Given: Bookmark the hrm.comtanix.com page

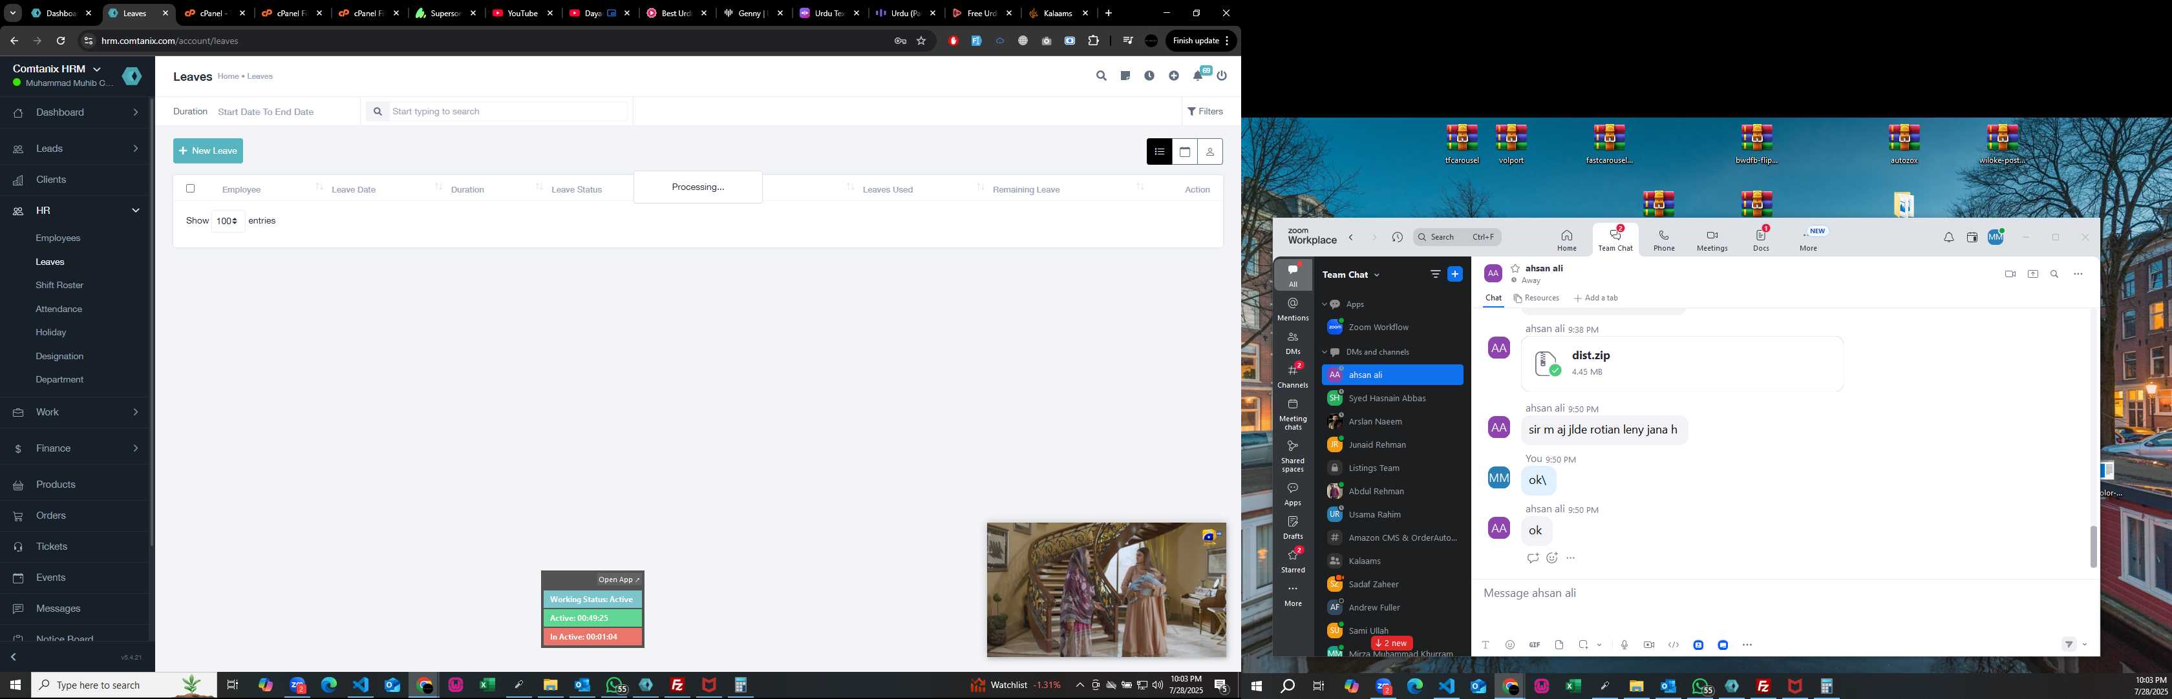Looking at the screenshot, I should (922, 41).
